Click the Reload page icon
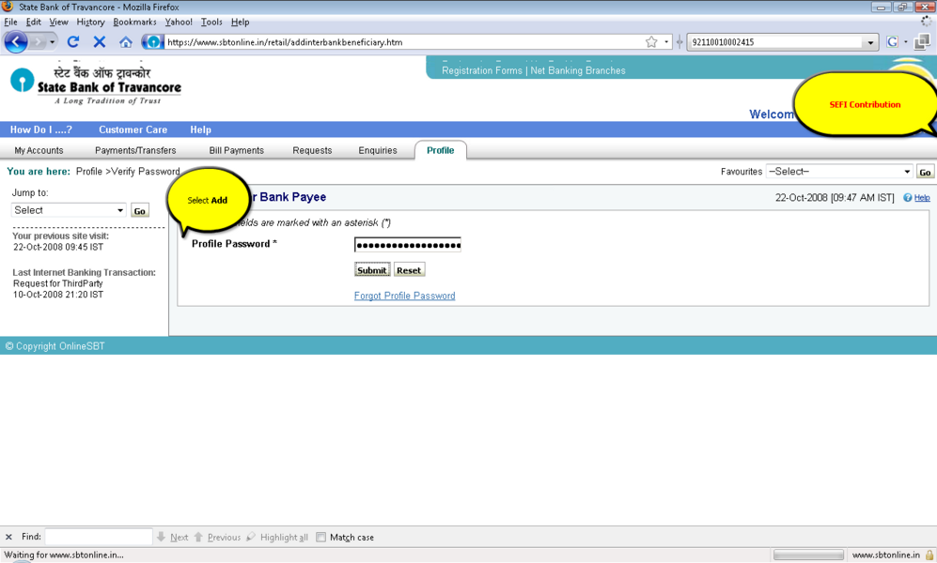This screenshot has width=937, height=563. pyautogui.click(x=73, y=42)
